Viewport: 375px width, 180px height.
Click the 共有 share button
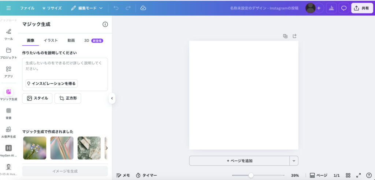point(362,8)
